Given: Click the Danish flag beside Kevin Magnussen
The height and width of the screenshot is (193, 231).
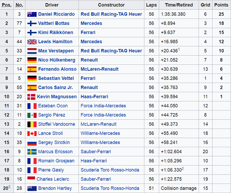Looking at the screenshot, I should click(32, 97).
